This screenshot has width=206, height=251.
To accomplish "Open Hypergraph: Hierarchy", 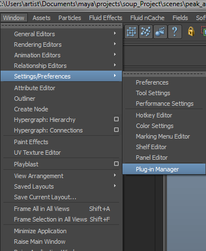I will pyautogui.click(x=45, y=120).
